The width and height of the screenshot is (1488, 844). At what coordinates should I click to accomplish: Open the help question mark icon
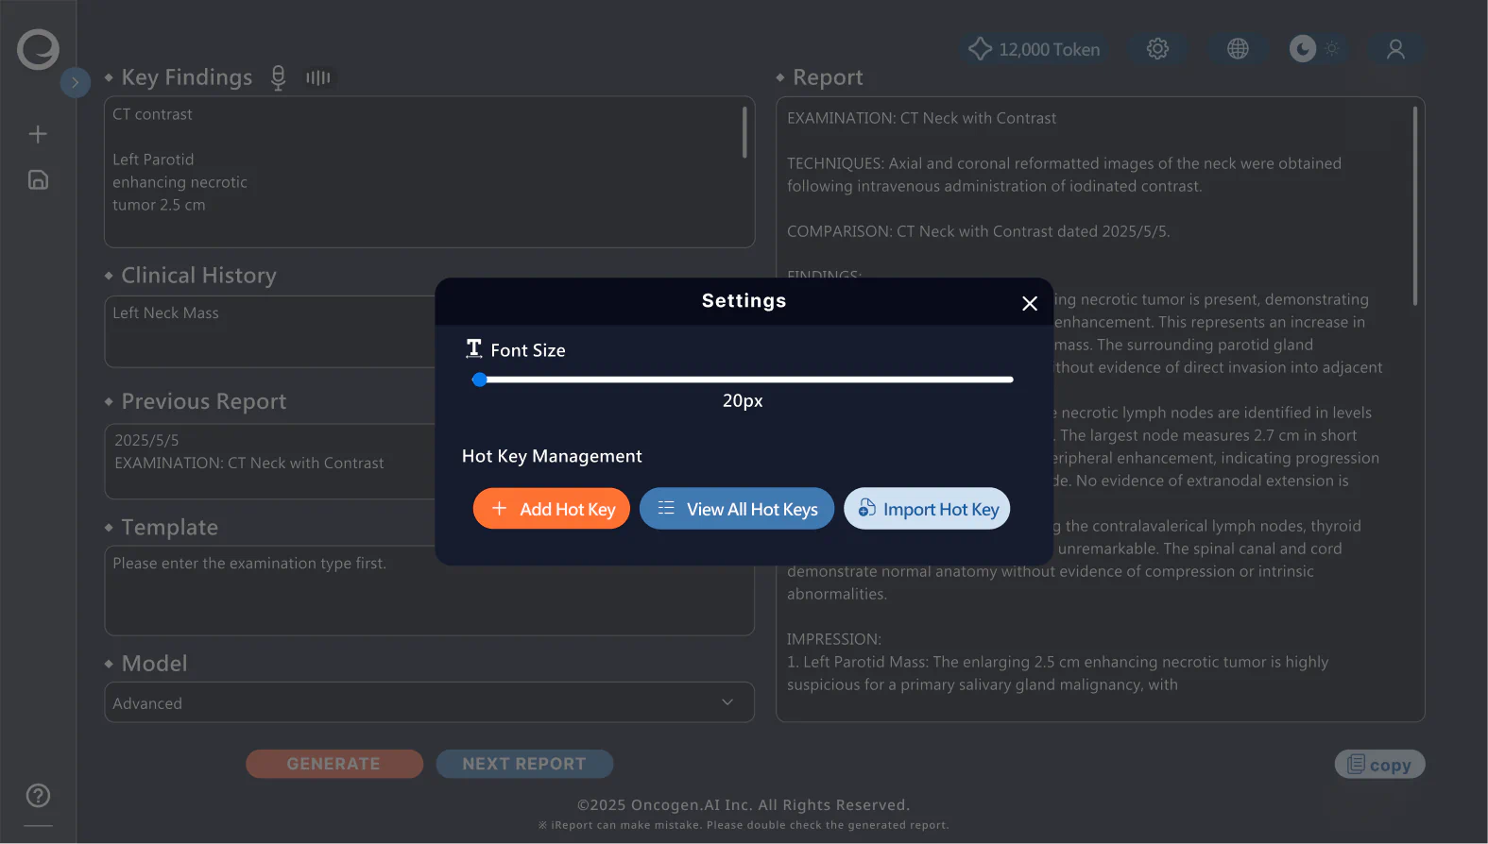tap(38, 796)
